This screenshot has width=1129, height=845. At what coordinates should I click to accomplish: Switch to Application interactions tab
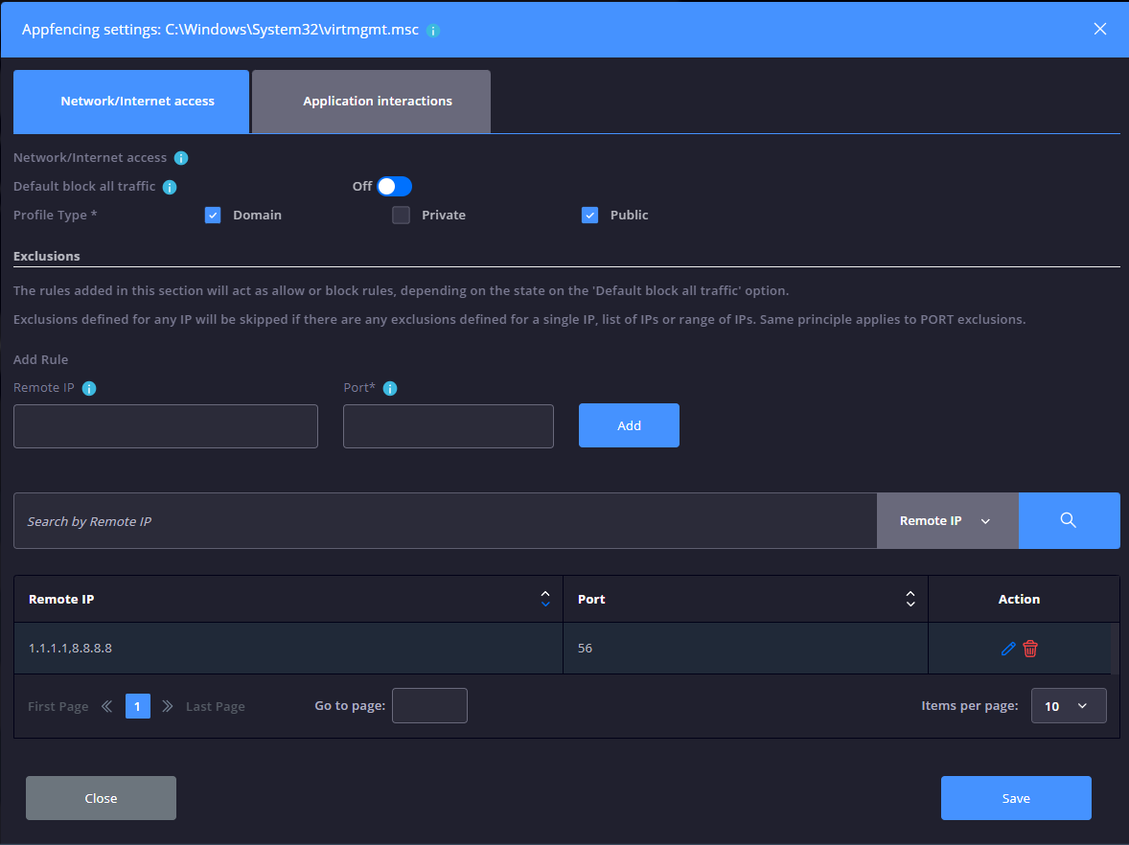[x=372, y=102]
